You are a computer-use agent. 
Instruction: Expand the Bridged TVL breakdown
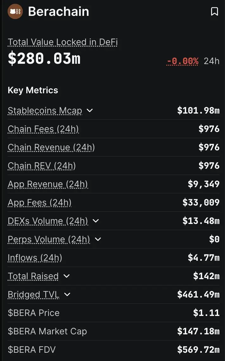(x=67, y=294)
